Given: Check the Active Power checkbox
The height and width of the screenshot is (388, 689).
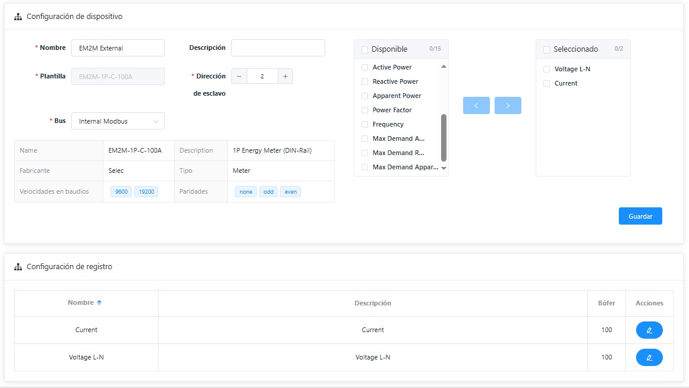Looking at the screenshot, I should point(365,67).
